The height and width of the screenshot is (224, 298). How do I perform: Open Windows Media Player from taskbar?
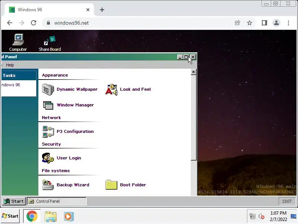coord(69,217)
